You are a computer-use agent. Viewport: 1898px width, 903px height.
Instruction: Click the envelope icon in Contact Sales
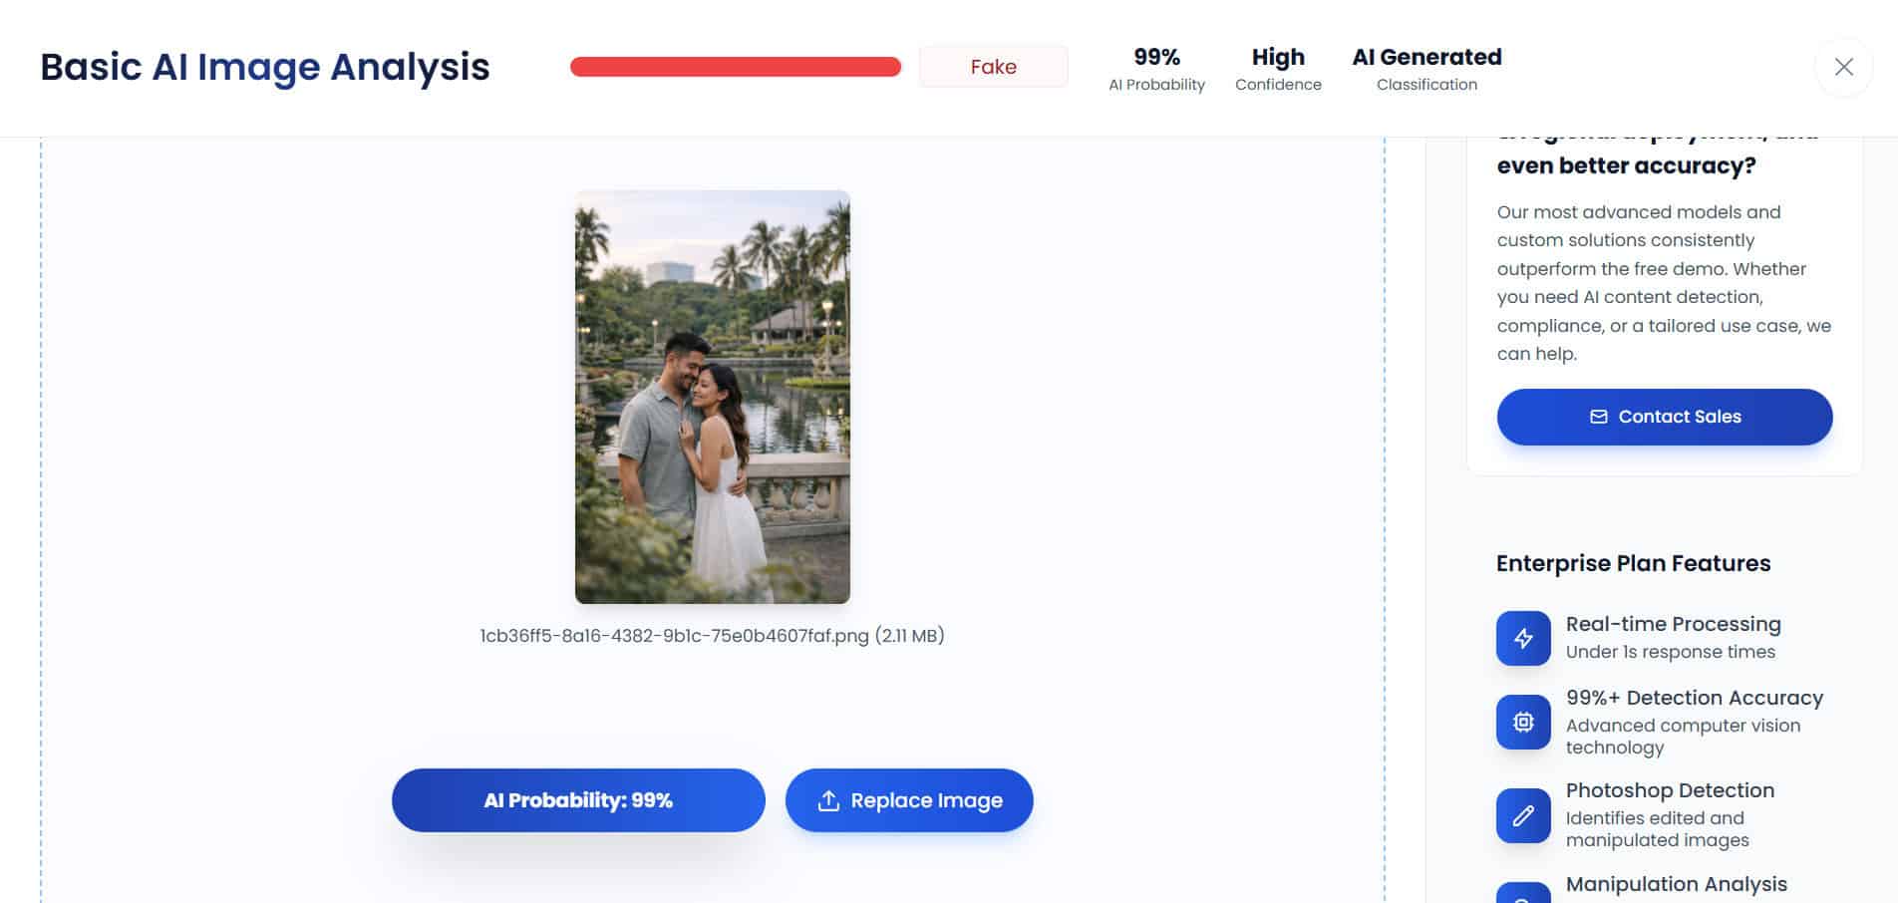coord(1598,417)
